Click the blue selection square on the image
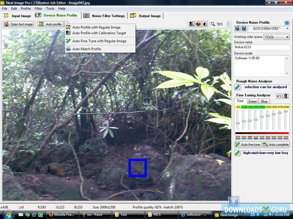 [138, 168]
